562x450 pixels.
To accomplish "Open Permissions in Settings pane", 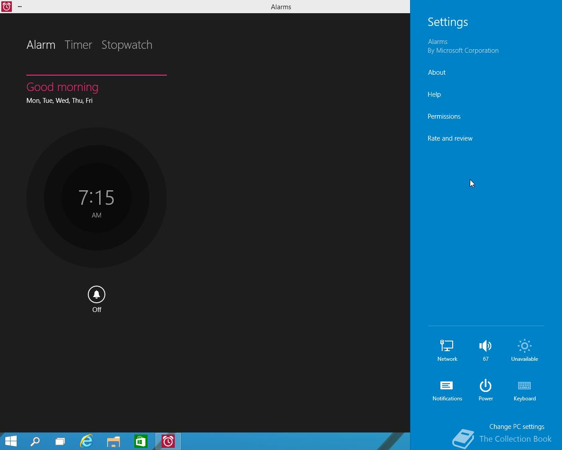I will pyautogui.click(x=444, y=116).
